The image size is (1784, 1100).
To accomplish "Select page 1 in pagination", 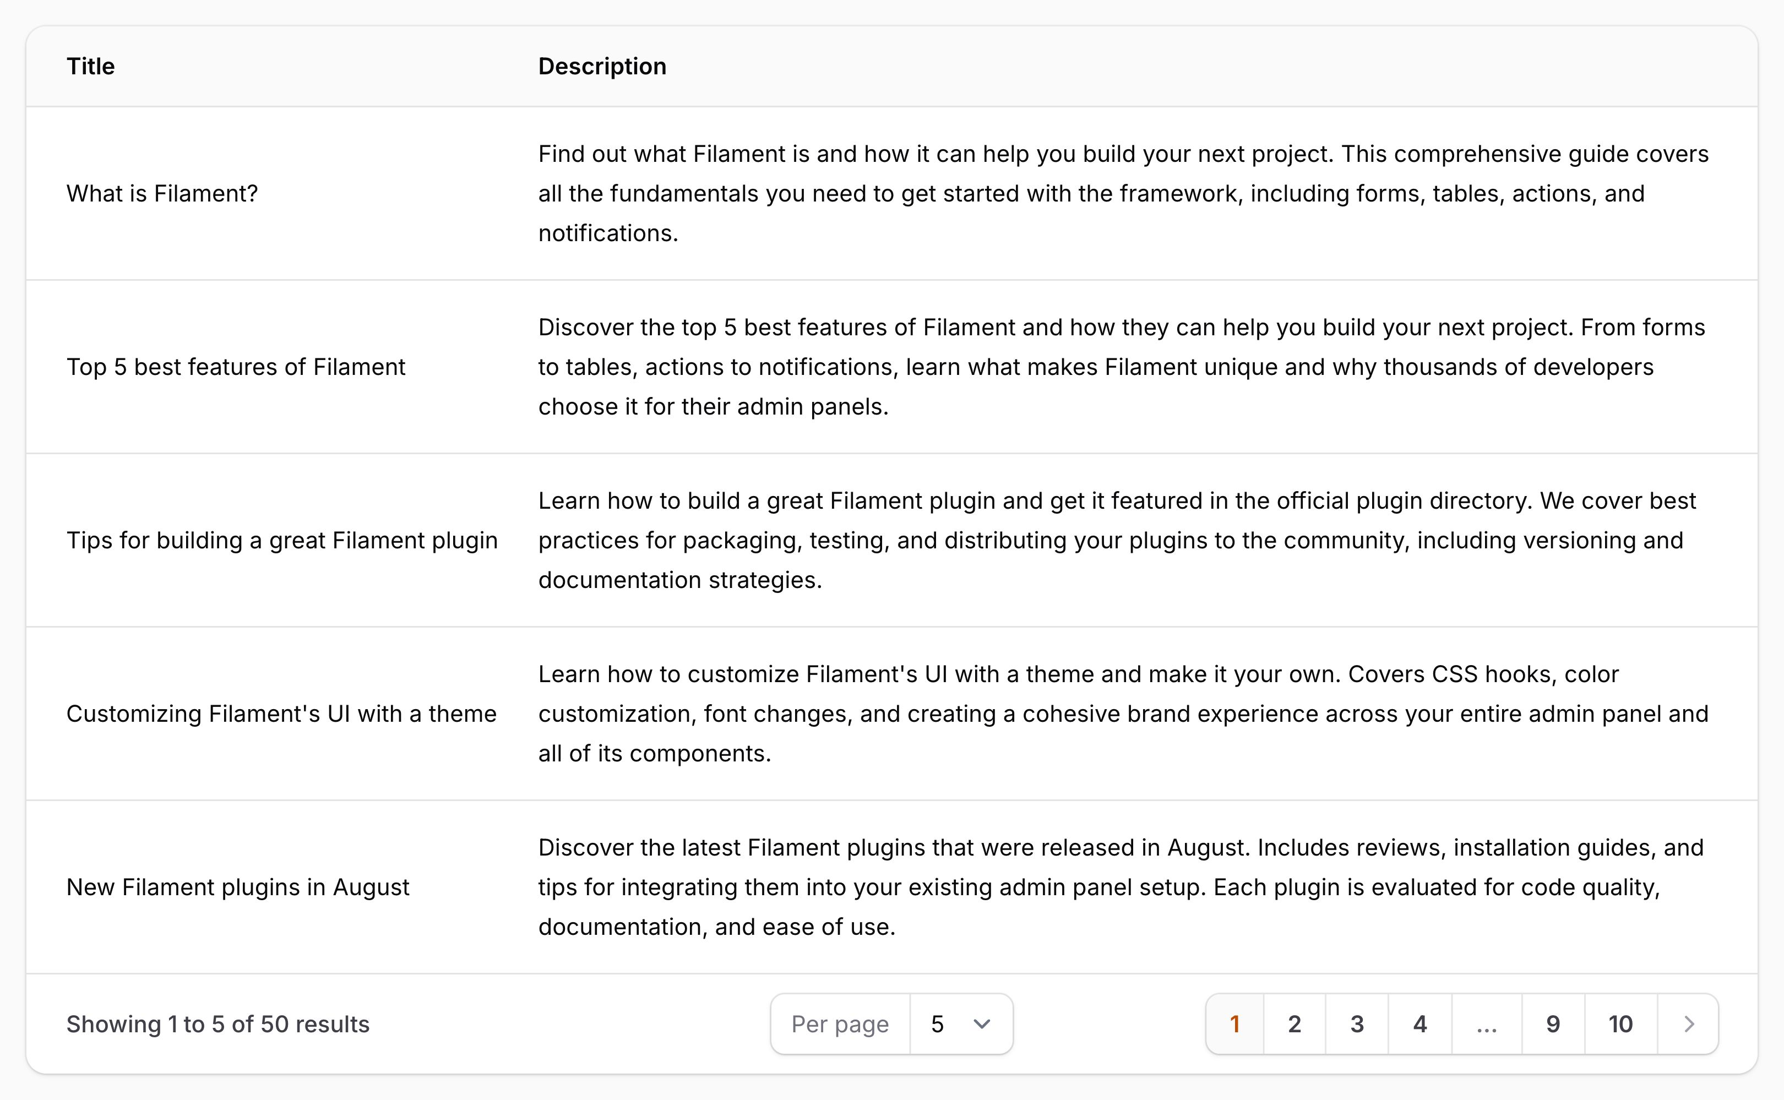I will (x=1234, y=1025).
